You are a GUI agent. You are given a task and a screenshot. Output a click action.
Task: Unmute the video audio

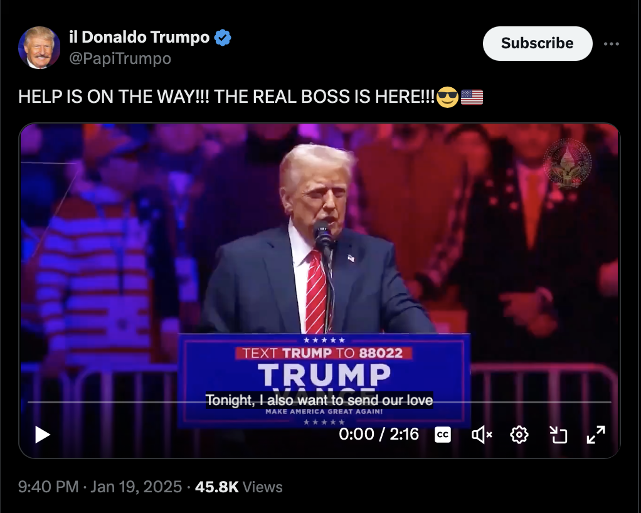click(482, 435)
